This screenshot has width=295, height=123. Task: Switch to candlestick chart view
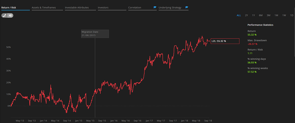[10, 16]
